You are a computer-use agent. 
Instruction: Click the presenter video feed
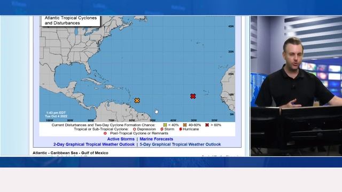coord(296,86)
